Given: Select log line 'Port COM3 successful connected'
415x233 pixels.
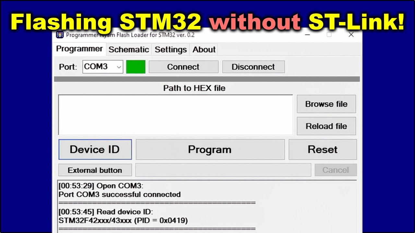Looking at the screenshot, I should coord(120,194).
